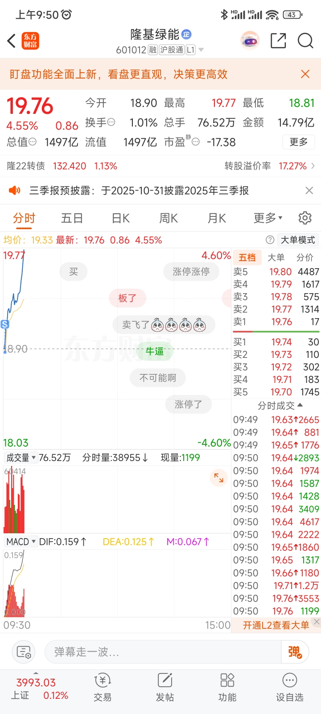
Task: Switch to the 日K tab
Action: click(120, 218)
